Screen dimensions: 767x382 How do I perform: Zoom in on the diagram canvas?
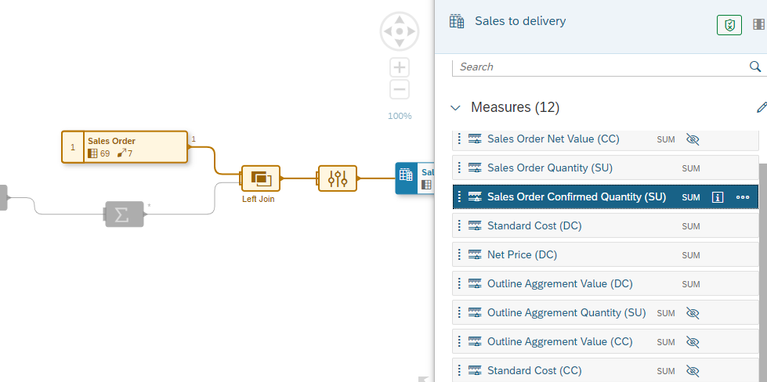click(400, 67)
